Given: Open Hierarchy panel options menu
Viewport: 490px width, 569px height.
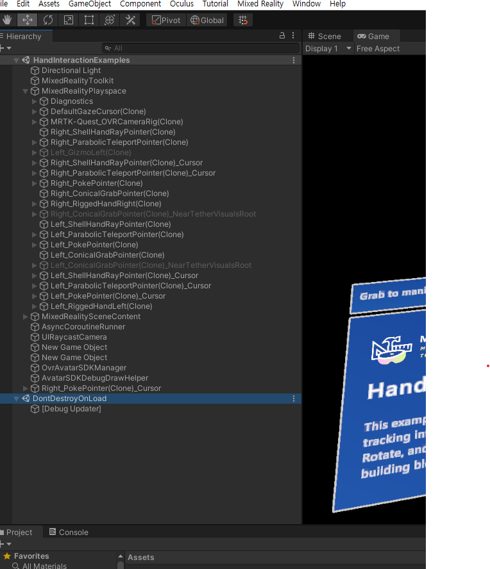Looking at the screenshot, I should pos(293,36).
